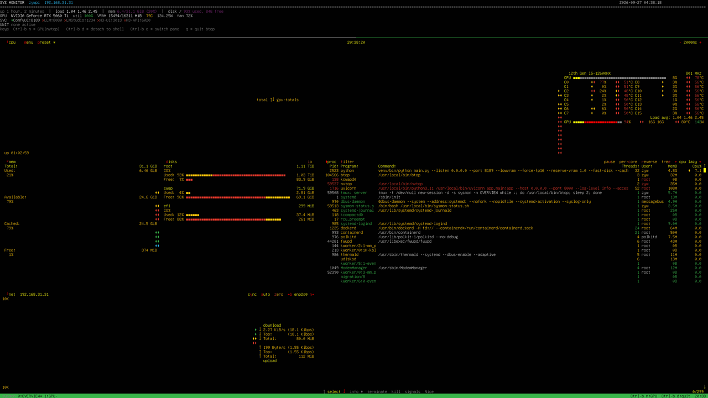Screen dimensions: 708x398
Task: Toggle tree view for processes
Action: click(666, 162)
